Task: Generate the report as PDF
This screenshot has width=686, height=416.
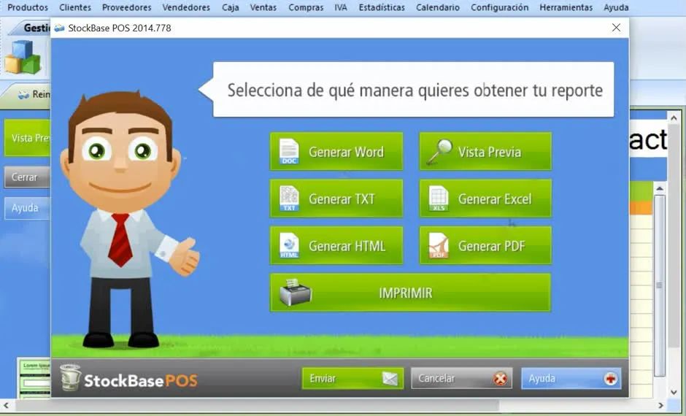Action: pyautogui.click(x=485, y=245)
